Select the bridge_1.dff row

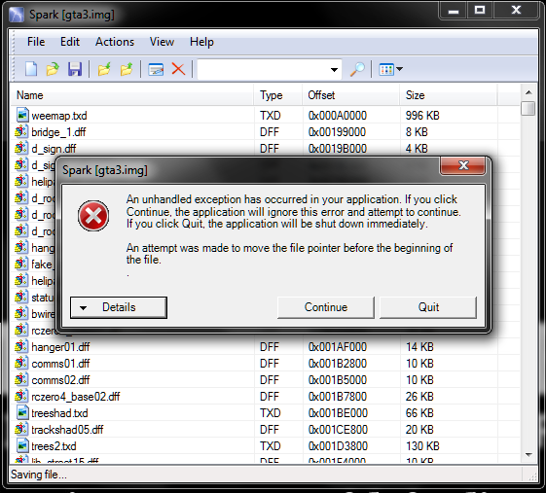tap(266, 132)
